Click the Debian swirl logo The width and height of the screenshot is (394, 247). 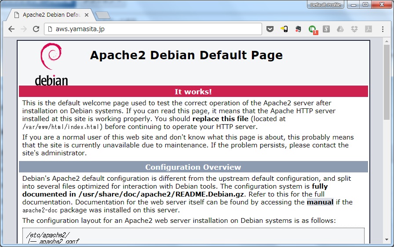point(51,56)
